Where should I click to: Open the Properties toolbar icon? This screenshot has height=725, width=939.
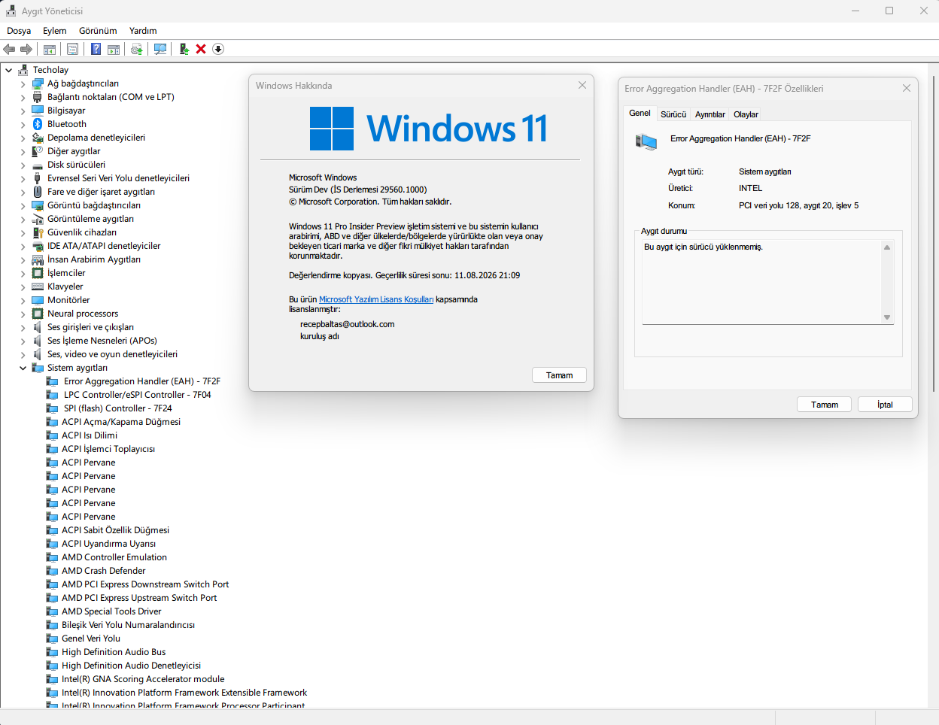72,49
